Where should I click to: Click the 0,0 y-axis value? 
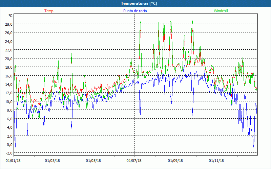[x=10, y=145]
